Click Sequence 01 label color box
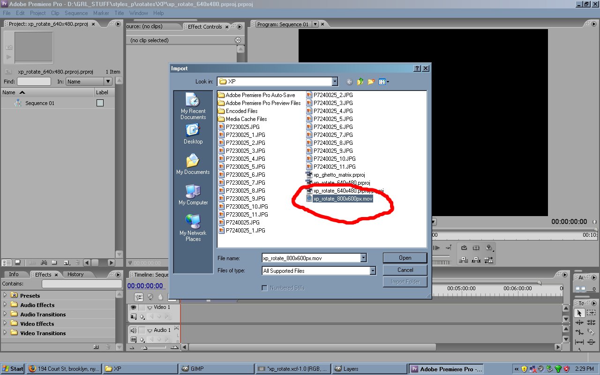 coord(100,103)
